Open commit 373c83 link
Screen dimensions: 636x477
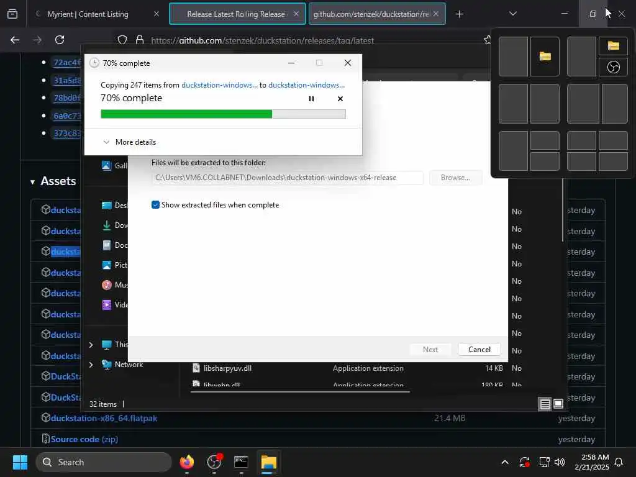coord(67,133)
